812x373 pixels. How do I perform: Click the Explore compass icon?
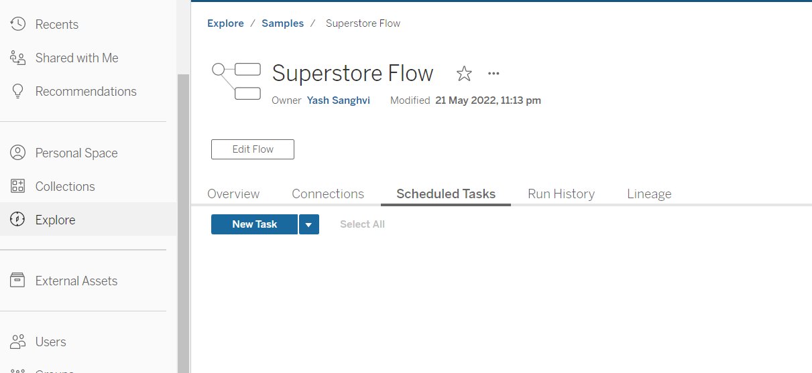[x=18, y=220]
